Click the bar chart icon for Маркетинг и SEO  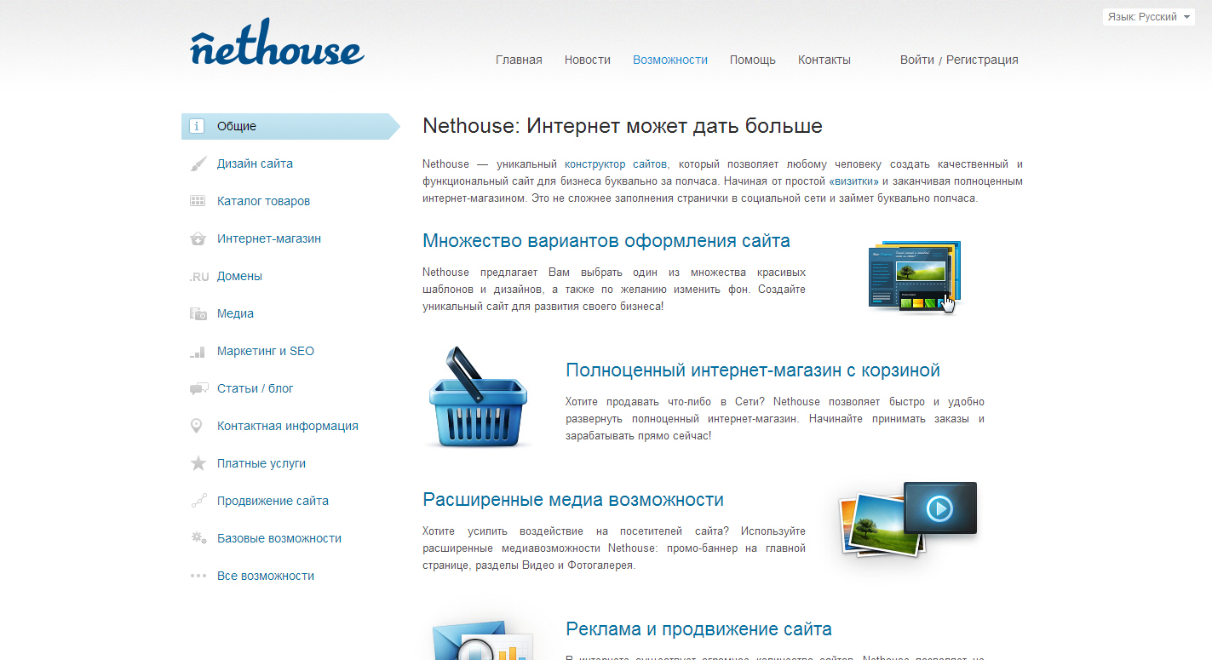tap(198, 351)
